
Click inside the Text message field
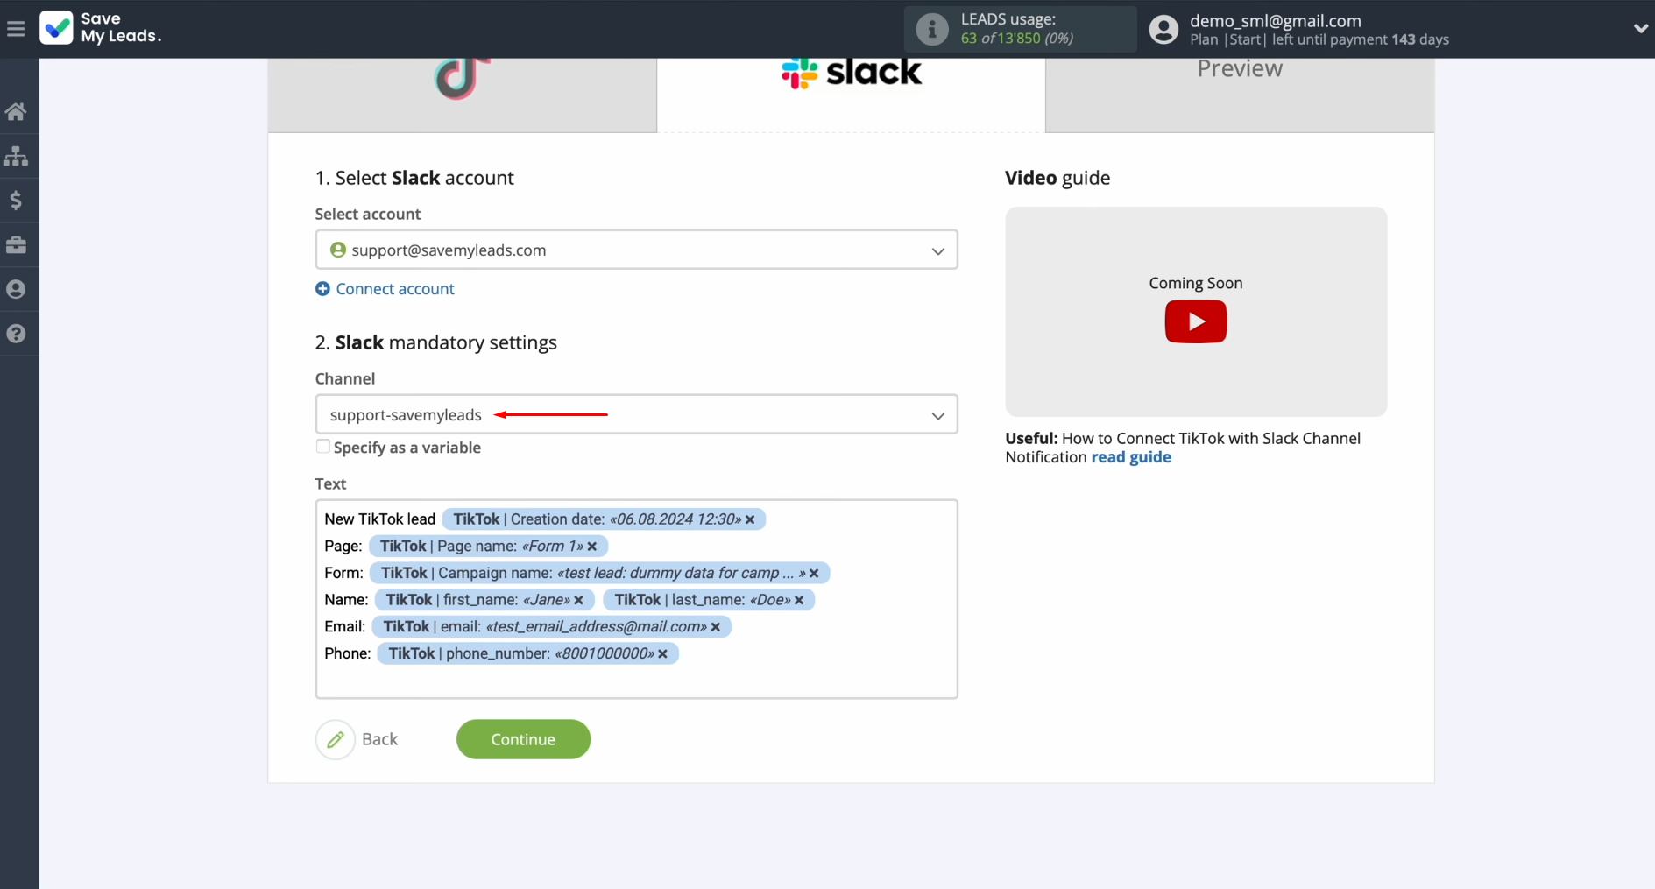636,599
